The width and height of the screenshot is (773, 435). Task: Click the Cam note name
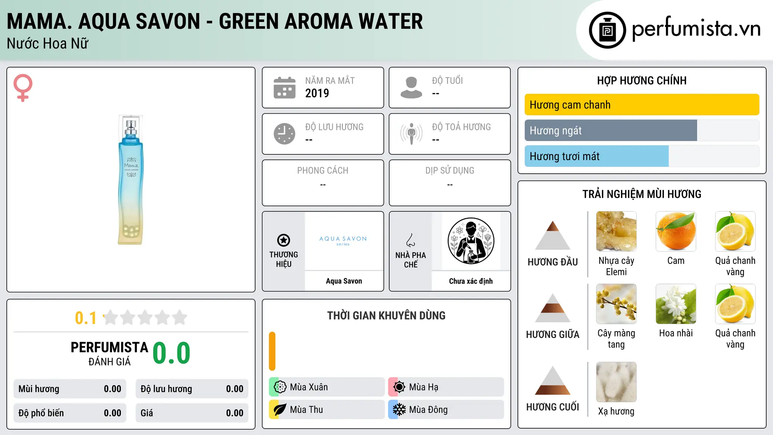[x=676, y=261]
